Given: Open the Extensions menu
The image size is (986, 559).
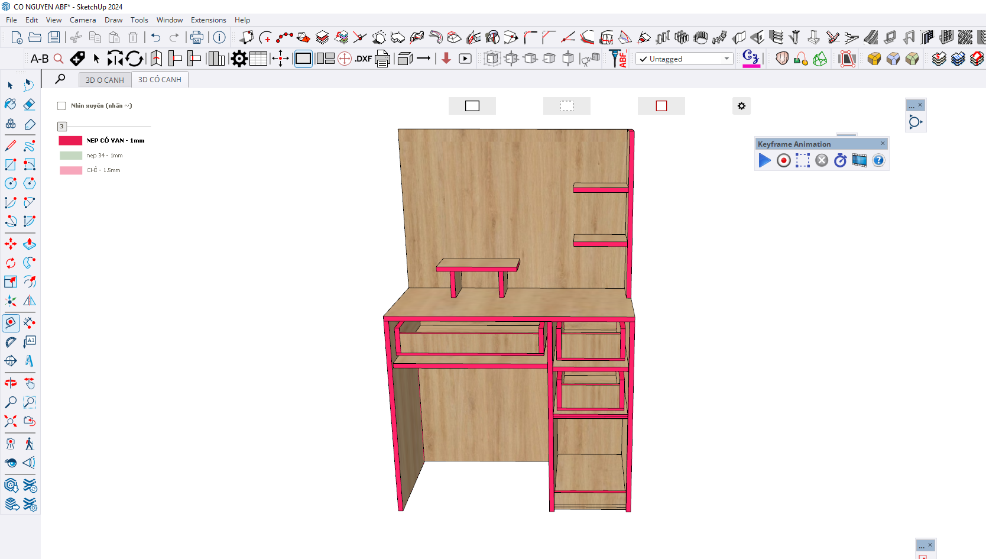Looking at the screenshot, I should pyautogui.click(x=208, y=20).
